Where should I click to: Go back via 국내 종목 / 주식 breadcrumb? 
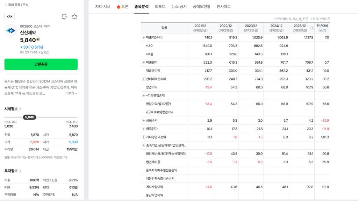17,5
